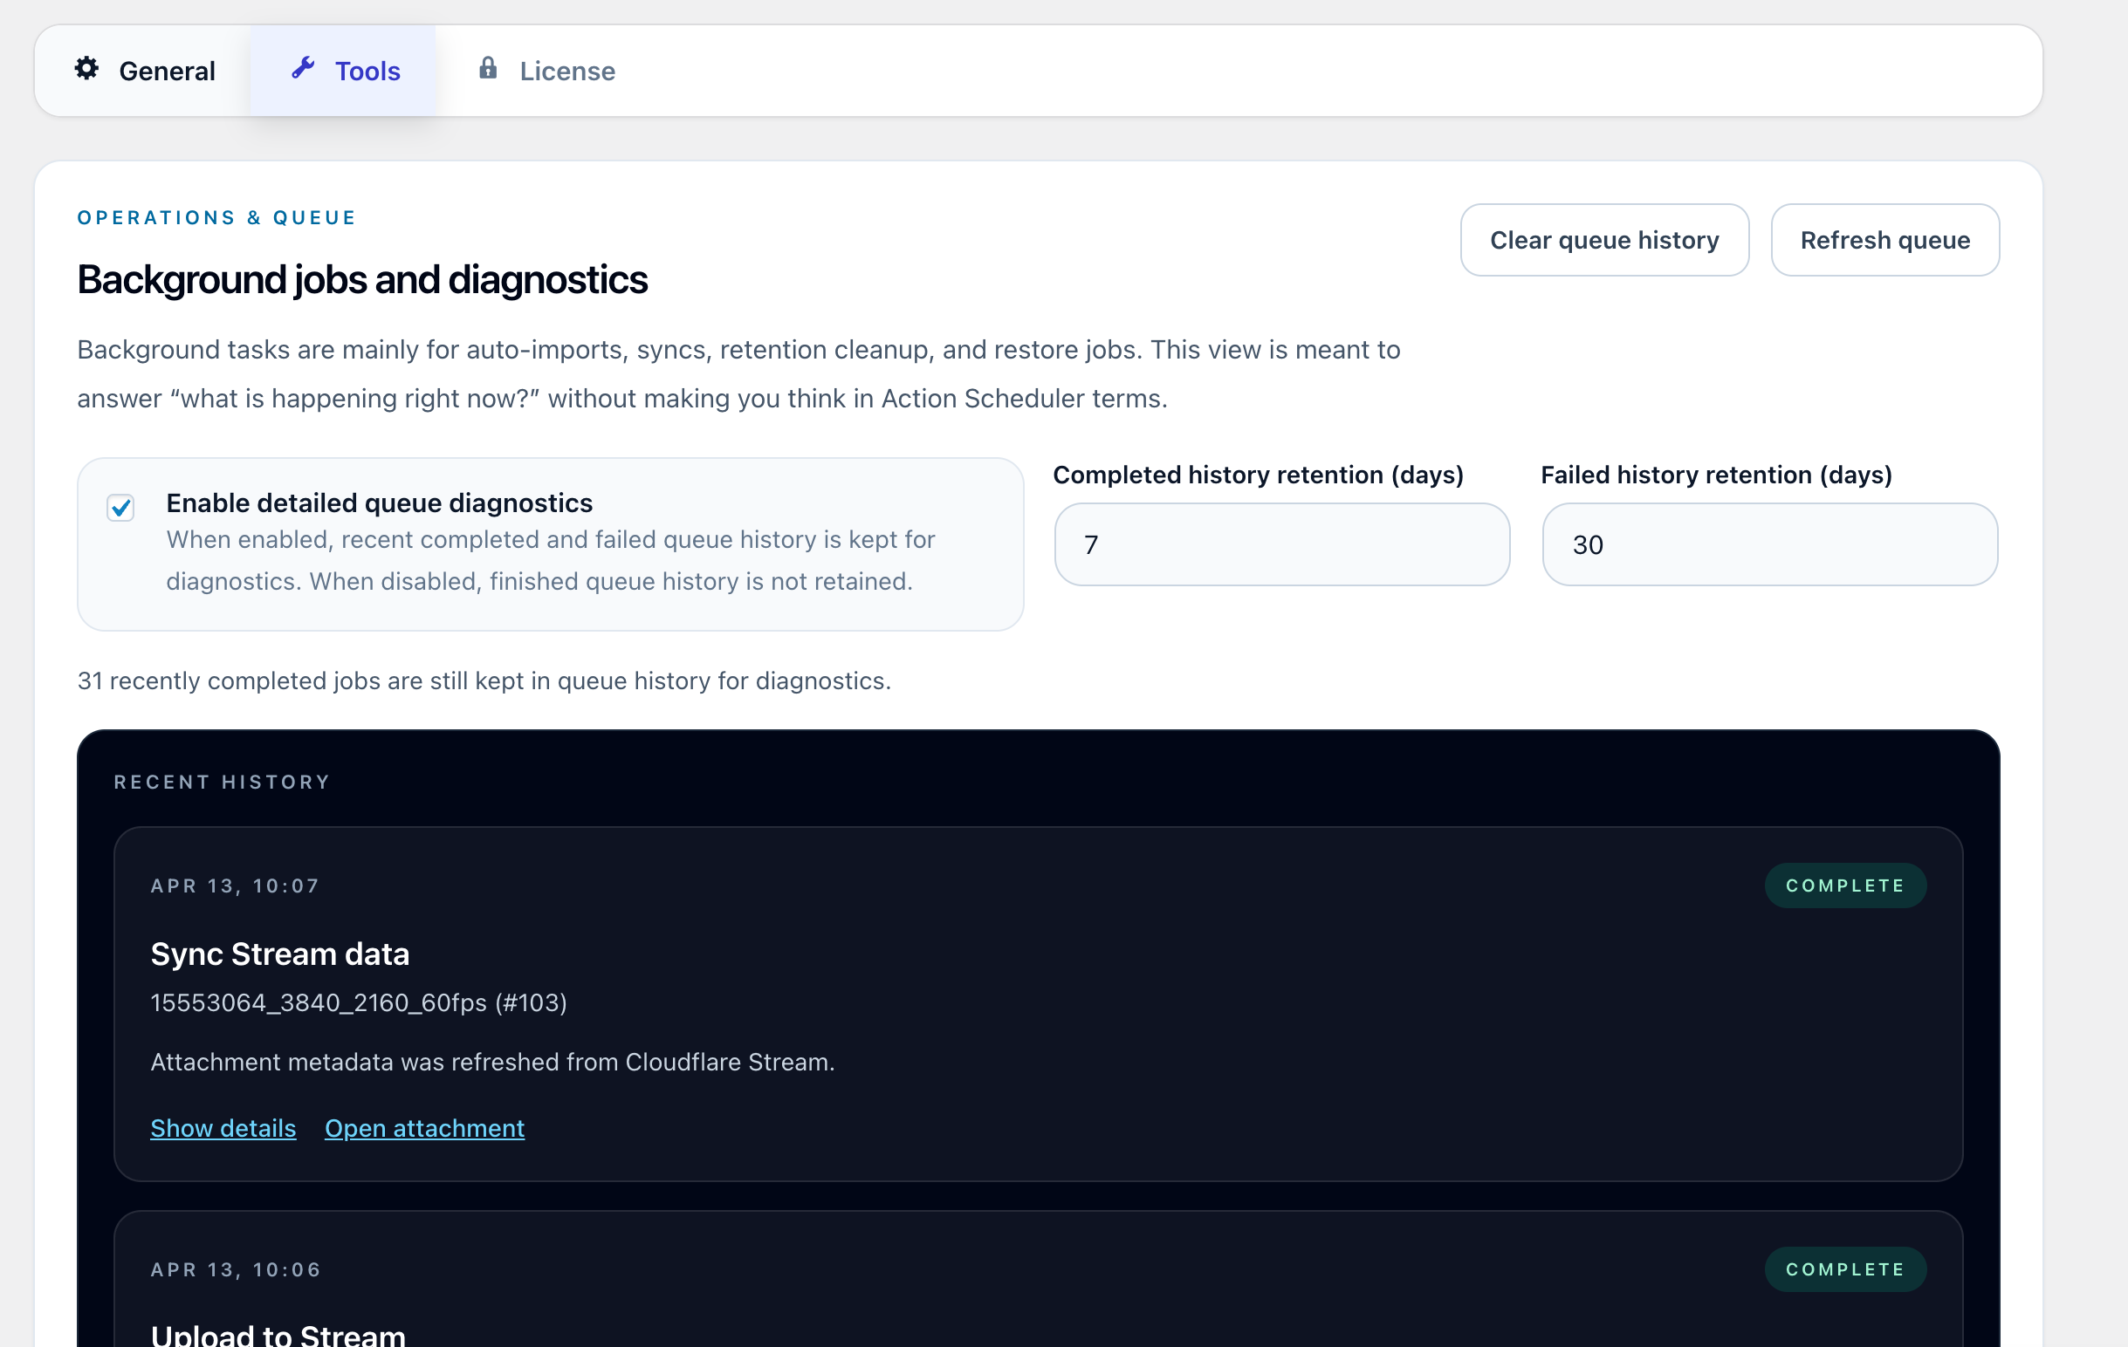Image resolution: width=2128 pixels, height=1347 pixels.
Task: Click COMPLETE badge on Sync Stream data job
Action: (1844, 885)
